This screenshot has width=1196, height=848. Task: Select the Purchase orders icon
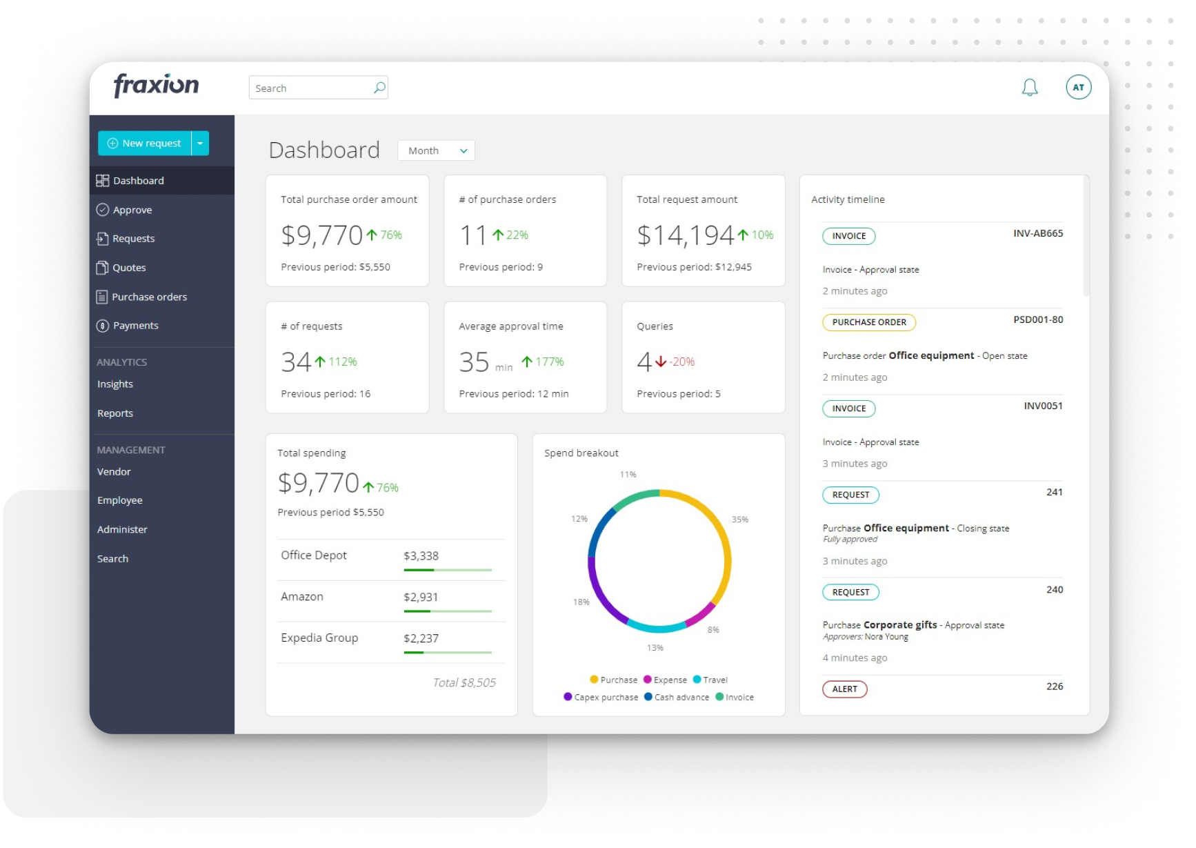tap(103, 297)
